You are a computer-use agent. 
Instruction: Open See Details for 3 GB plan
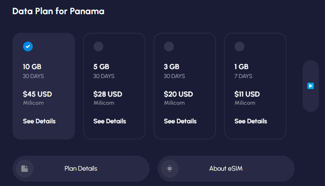click(x=180, y=121)
